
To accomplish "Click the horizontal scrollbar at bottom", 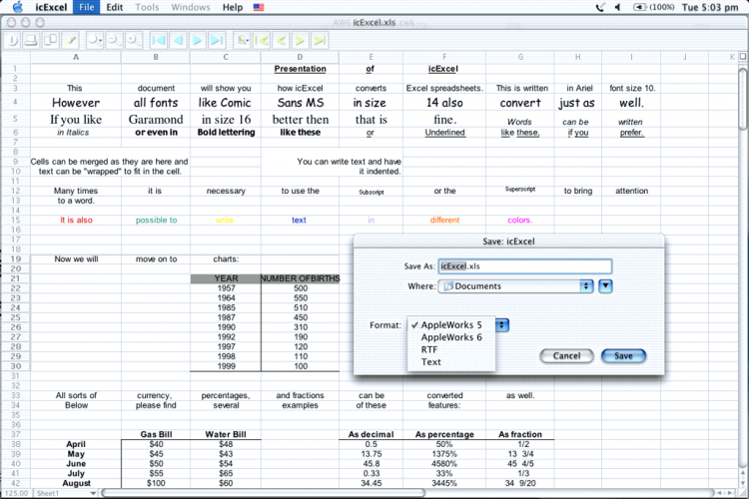I will click(399, 493).
